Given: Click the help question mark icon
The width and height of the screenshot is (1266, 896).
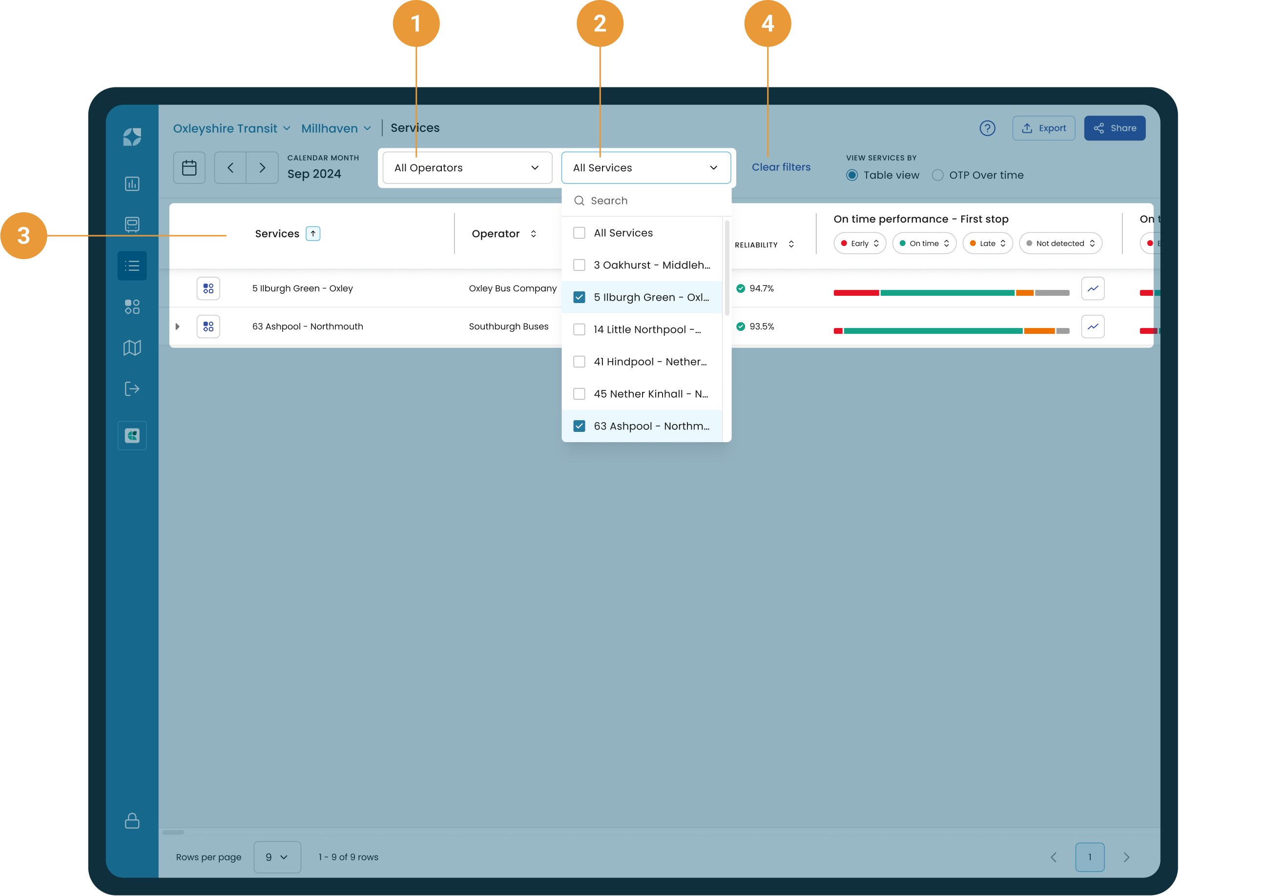Looking at the screenshot, I should coord(987,128).
